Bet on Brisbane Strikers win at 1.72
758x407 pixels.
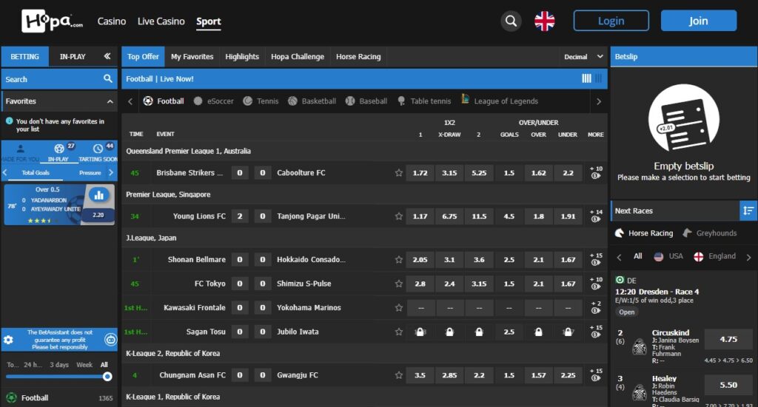(420, 173)
